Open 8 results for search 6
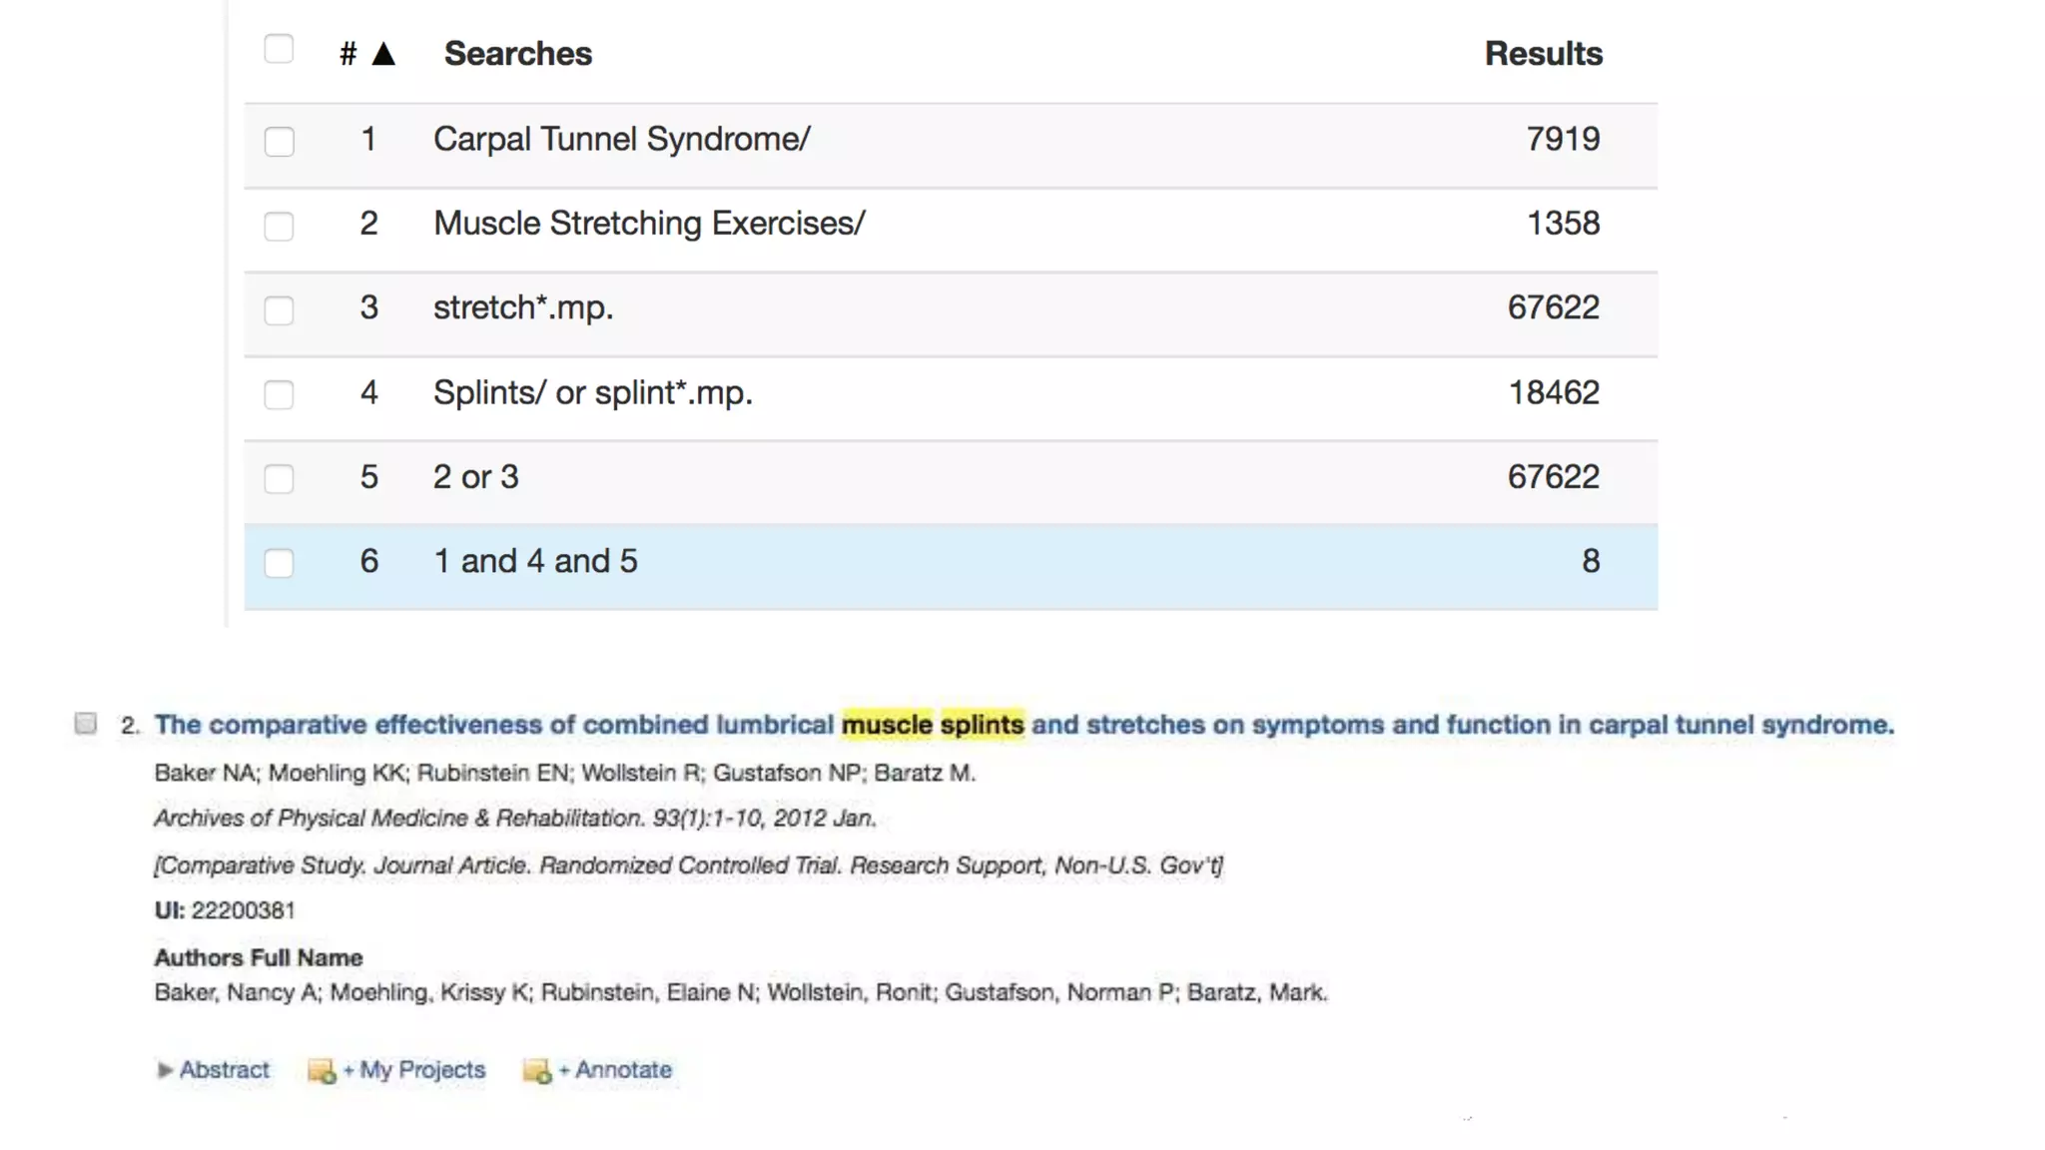Viewport: 2045px width, 1150px height. (x=1590, y=561)
